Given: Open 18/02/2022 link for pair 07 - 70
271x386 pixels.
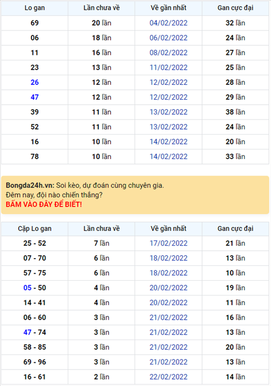Looking at the screenshot, I should pos(168,258).
